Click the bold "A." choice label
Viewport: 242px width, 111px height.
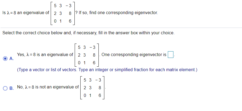(11, 59)
